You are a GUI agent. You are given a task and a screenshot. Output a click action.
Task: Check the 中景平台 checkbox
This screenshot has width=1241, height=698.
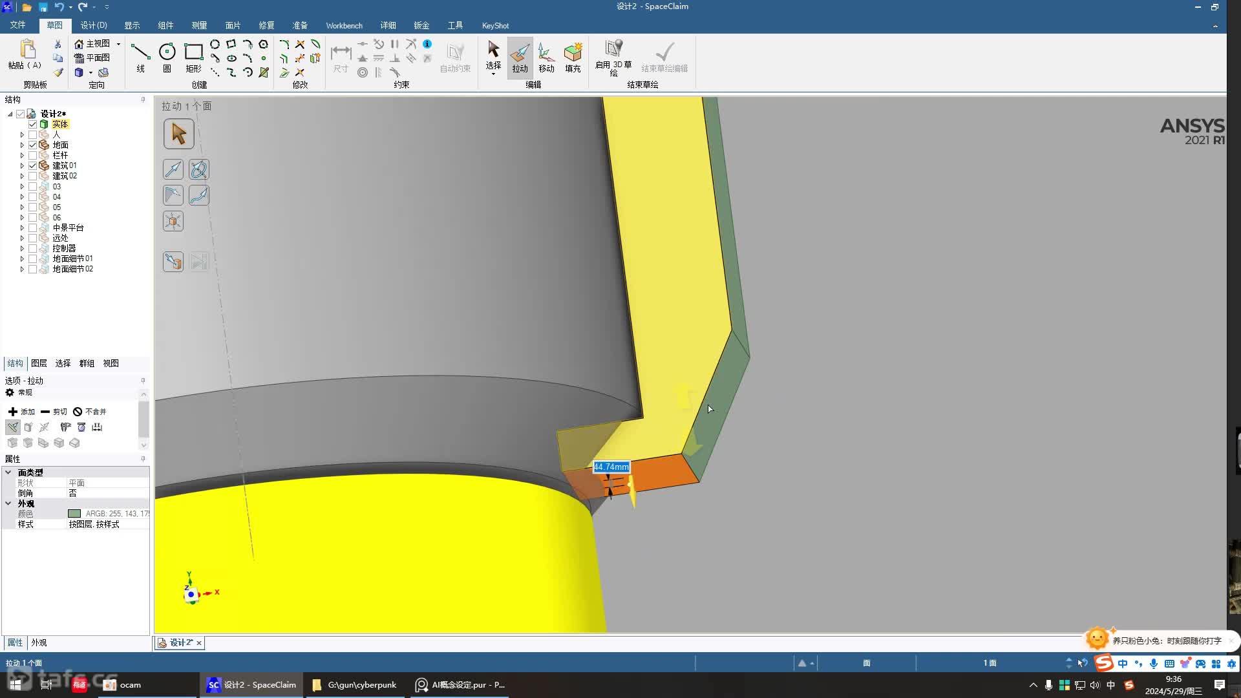pos(32,227)
